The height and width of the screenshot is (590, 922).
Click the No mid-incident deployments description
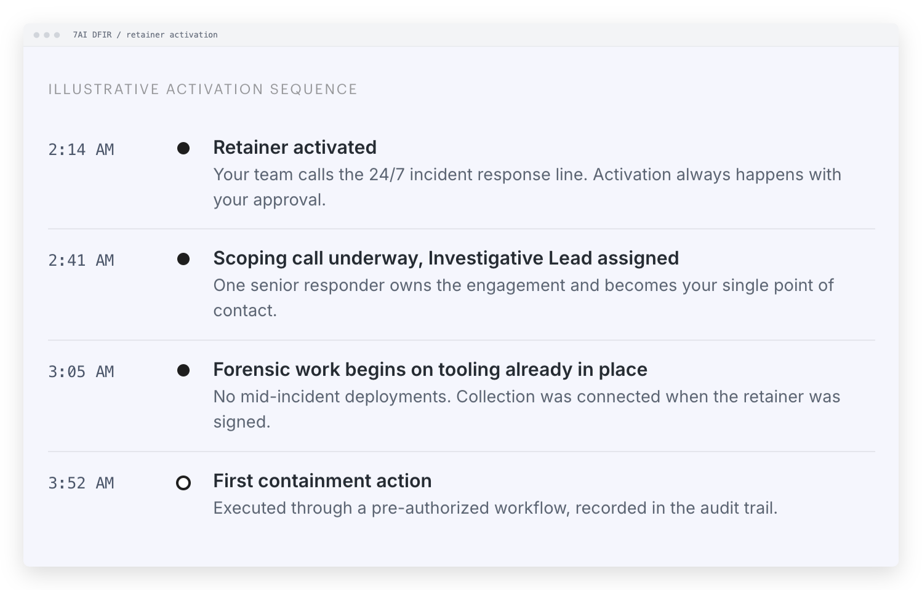click(527, 409)
